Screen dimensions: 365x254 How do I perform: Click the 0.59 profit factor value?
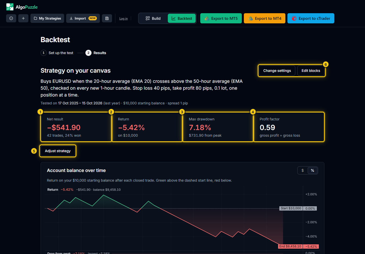pos(267,128)
